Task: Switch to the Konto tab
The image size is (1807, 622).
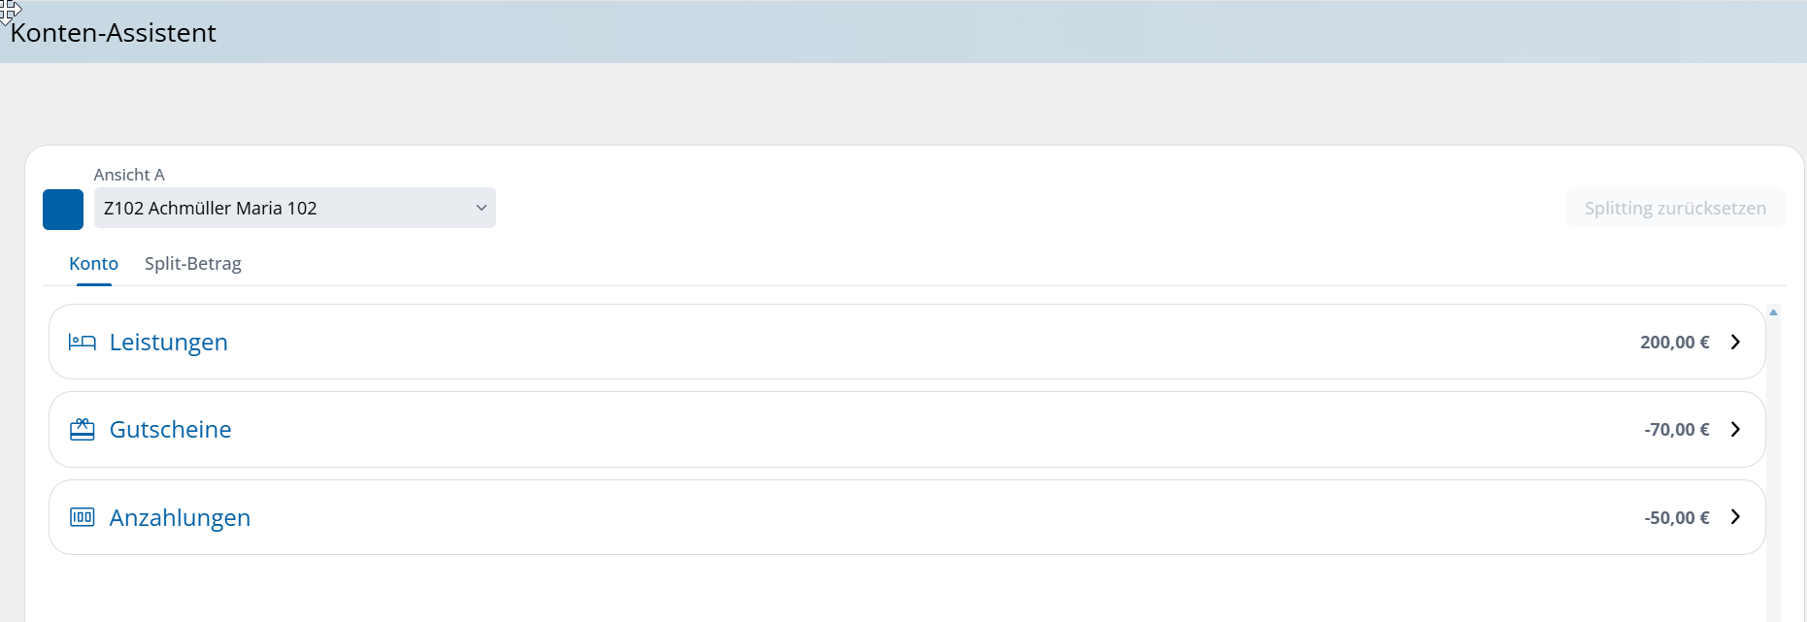Action: (x=93, y=264)
